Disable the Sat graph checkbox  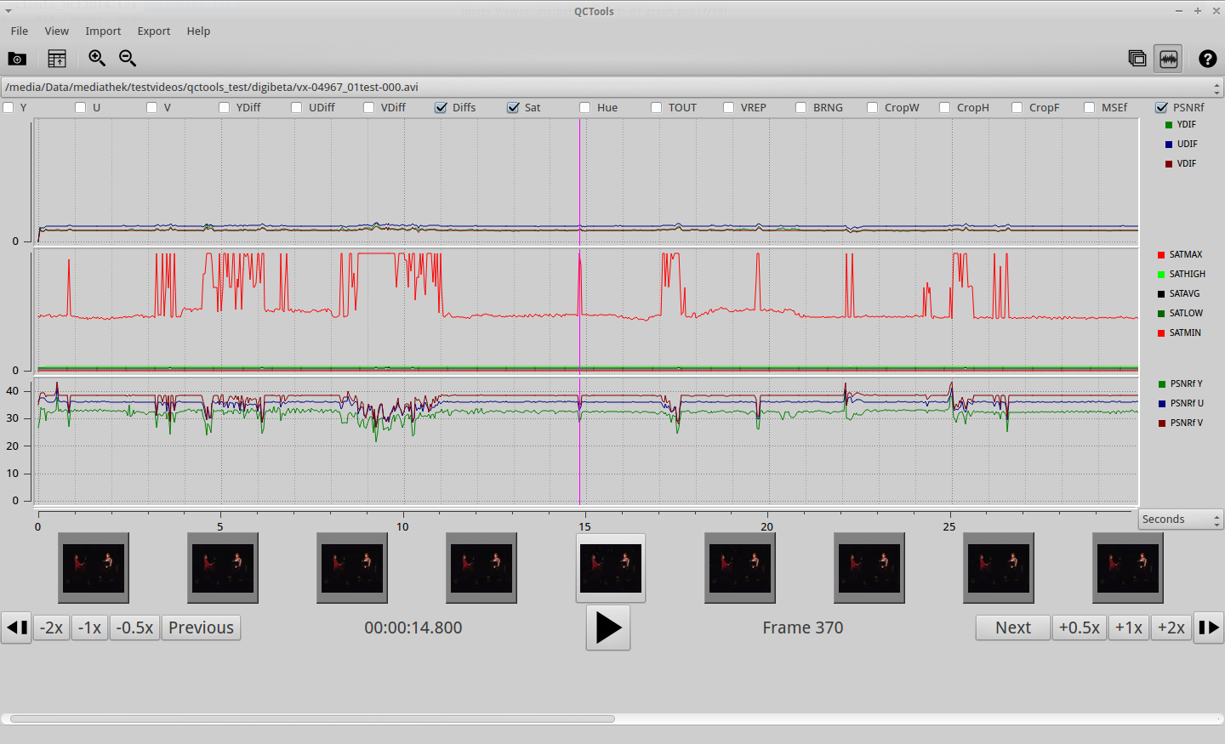click(x=513, y=108)
